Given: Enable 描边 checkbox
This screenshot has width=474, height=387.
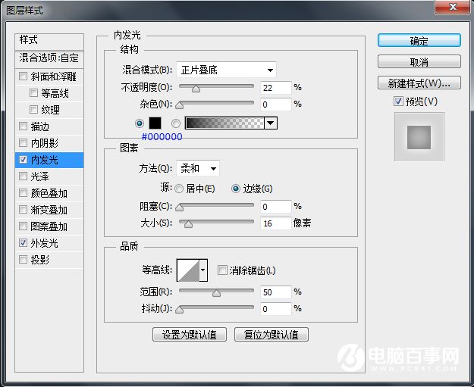Looking at the screenshot, I should click(23, 126).
